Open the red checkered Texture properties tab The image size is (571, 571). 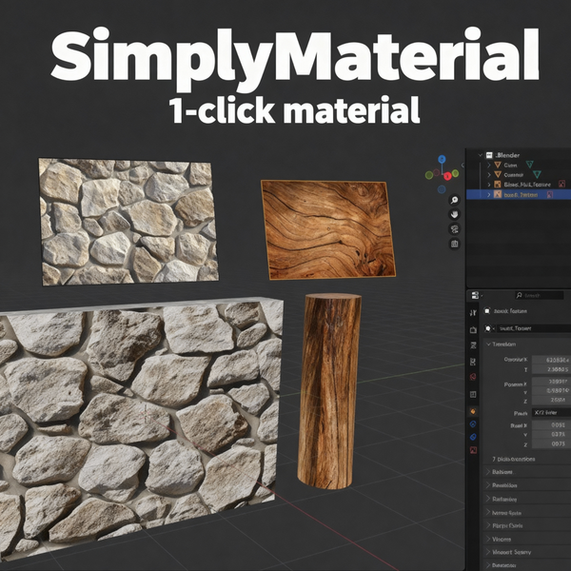473,450
